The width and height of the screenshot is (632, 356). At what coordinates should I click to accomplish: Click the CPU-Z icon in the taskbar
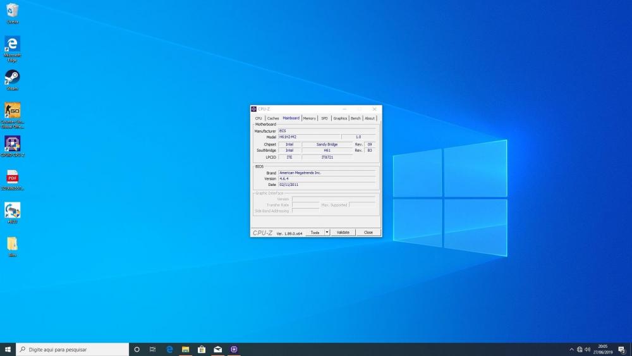234,349
